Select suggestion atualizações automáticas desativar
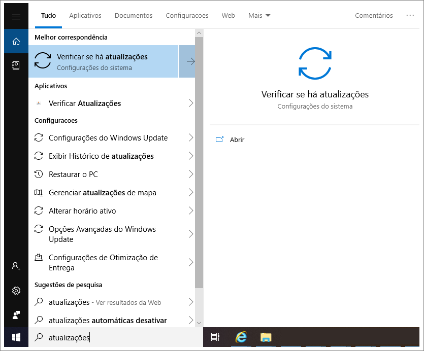Screen dimensions: 424x351 point(112,320)
